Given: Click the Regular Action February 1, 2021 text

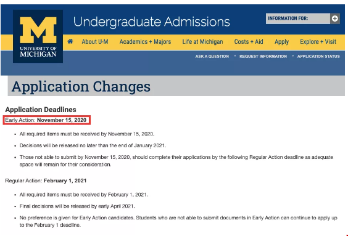Looking at the screenshot, I should tap(46, 181).
